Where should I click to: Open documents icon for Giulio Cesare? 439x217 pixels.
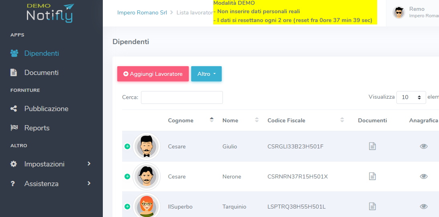(x=372, y=146)
